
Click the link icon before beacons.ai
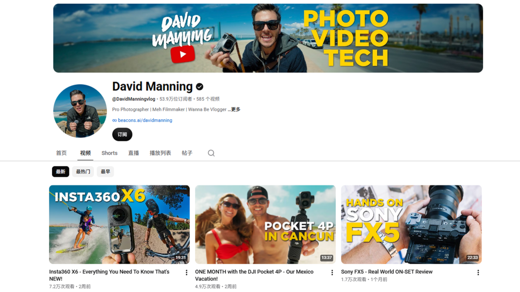tap(115, 121)
